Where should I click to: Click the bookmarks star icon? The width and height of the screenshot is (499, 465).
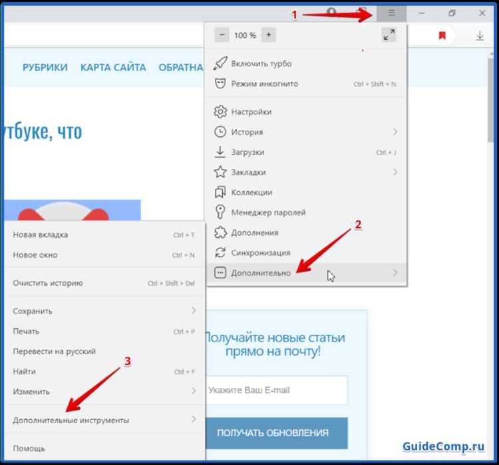pos(220,172)
